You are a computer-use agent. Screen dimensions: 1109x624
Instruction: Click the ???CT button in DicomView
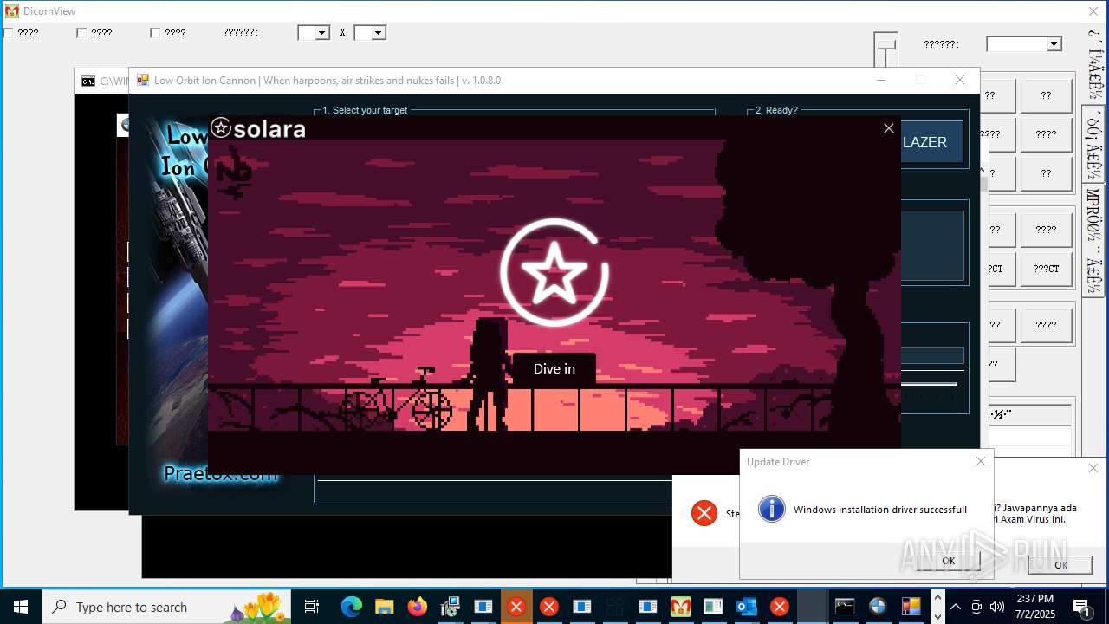[1046, 269]
